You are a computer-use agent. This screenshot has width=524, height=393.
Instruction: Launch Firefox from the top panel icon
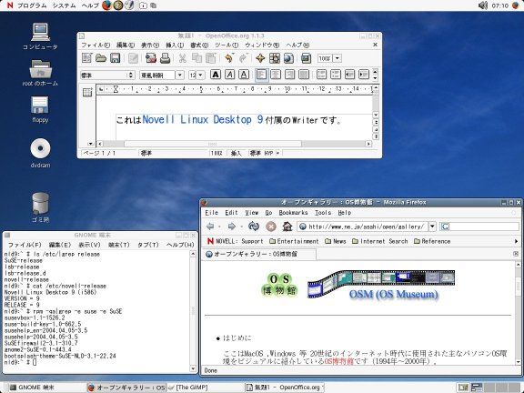coord(106,5)
